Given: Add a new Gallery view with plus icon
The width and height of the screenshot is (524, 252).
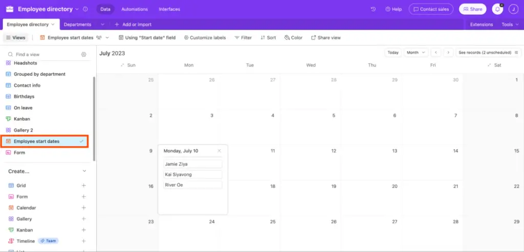Looking at the screenshot, I should click(x=84, y=219).
